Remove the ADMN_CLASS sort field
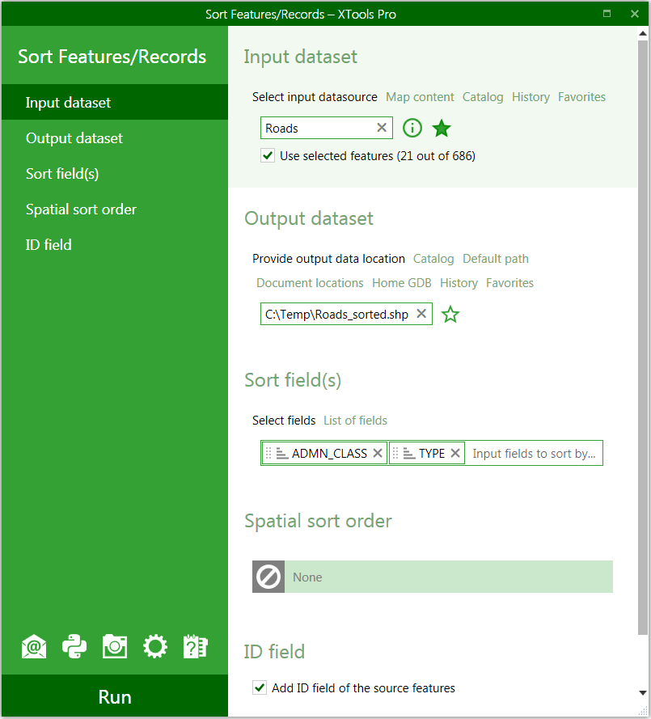Viewport: 651px width, 719px height. [378, 453]
